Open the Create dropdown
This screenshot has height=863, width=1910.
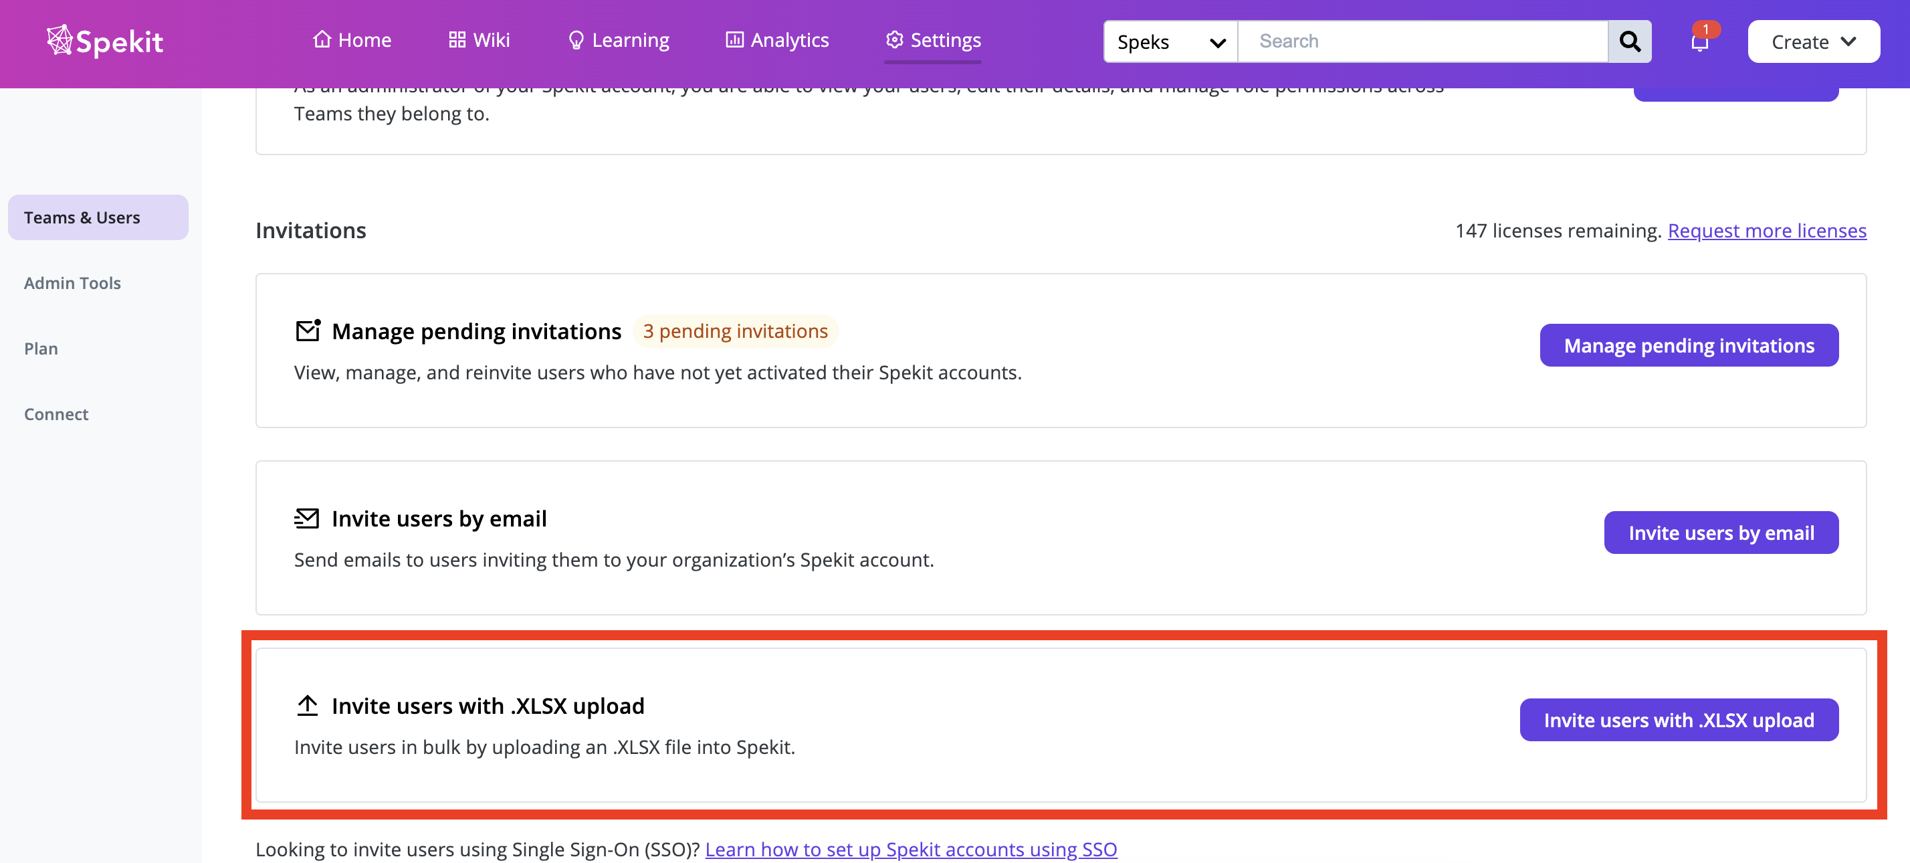click(1813, 41)
